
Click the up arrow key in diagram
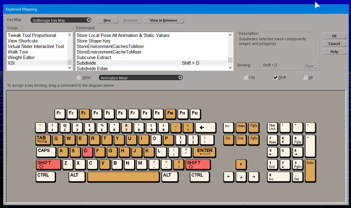pos(241,164)
